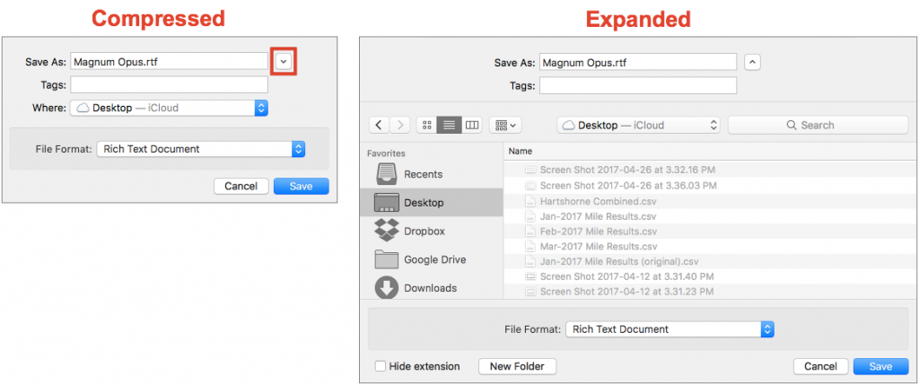The height and width of the screenshot is (385, 919).
Task: Sort by Name column header
Action: [x=711, y=151]
